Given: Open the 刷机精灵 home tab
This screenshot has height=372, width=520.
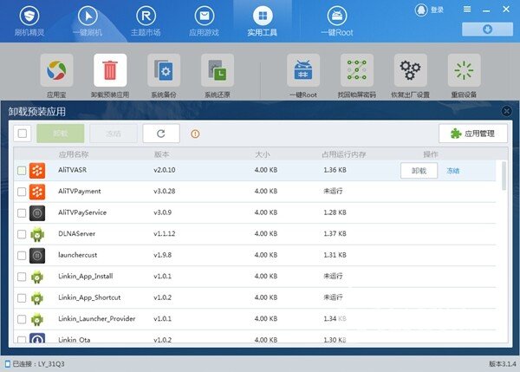Looking at the screenshot, I should pyautogui.click(x=29, y=21).
